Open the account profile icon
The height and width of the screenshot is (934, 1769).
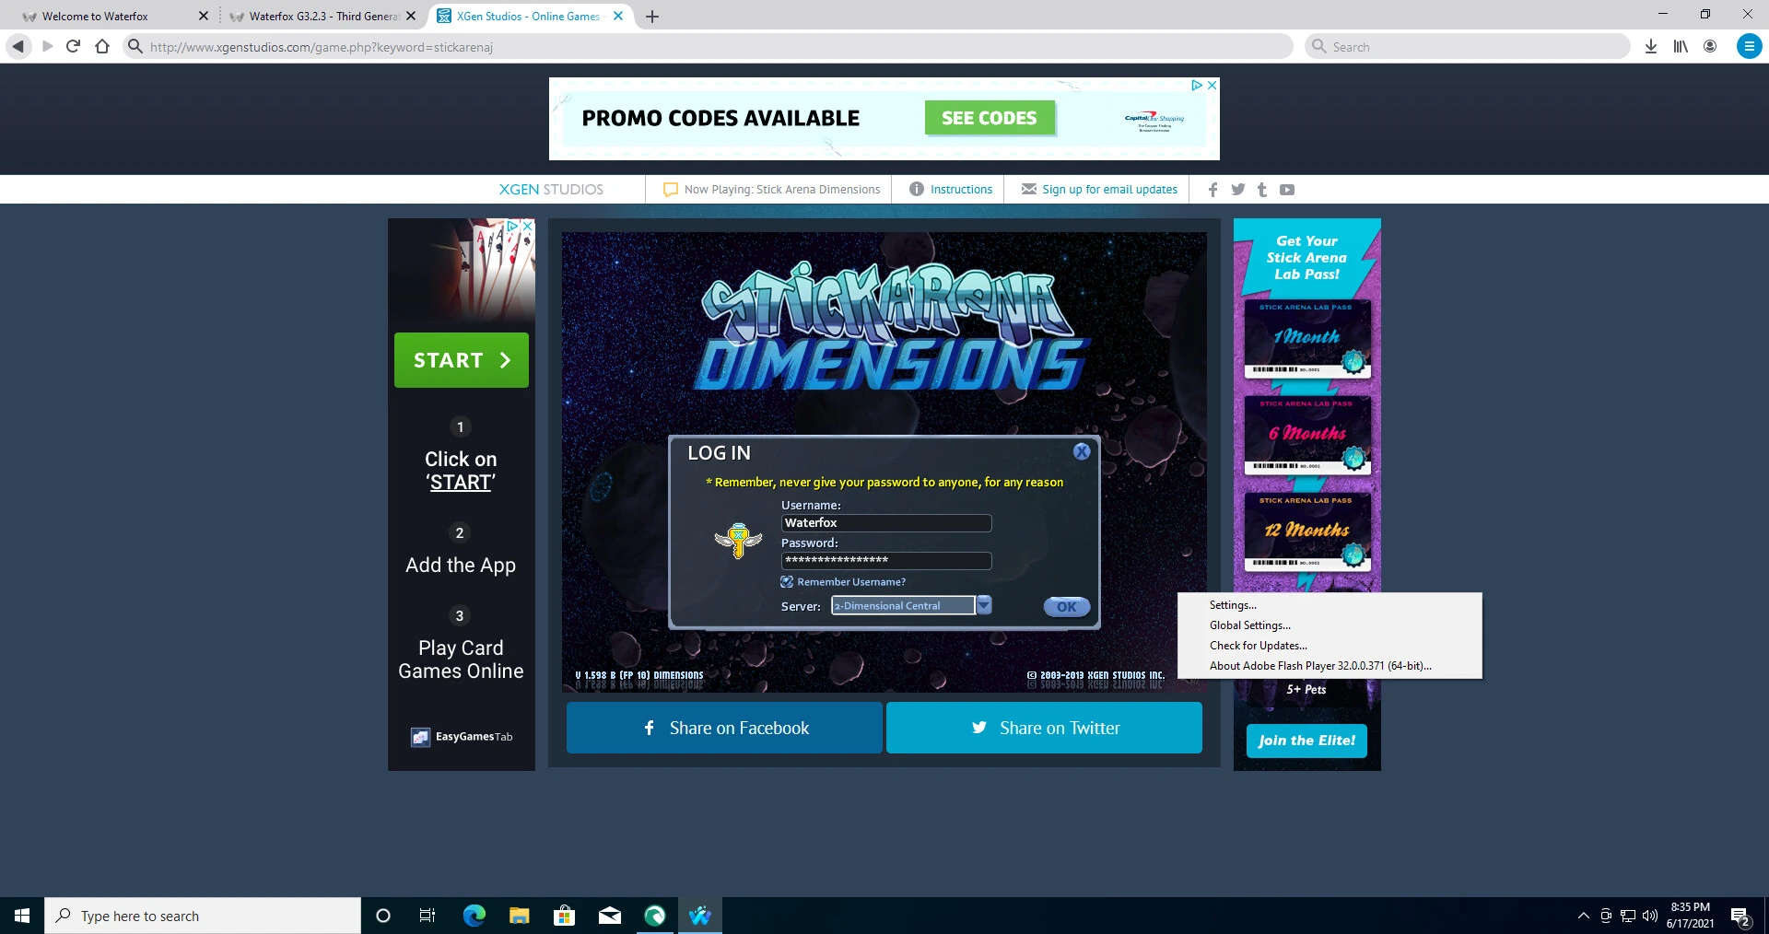1710,46
